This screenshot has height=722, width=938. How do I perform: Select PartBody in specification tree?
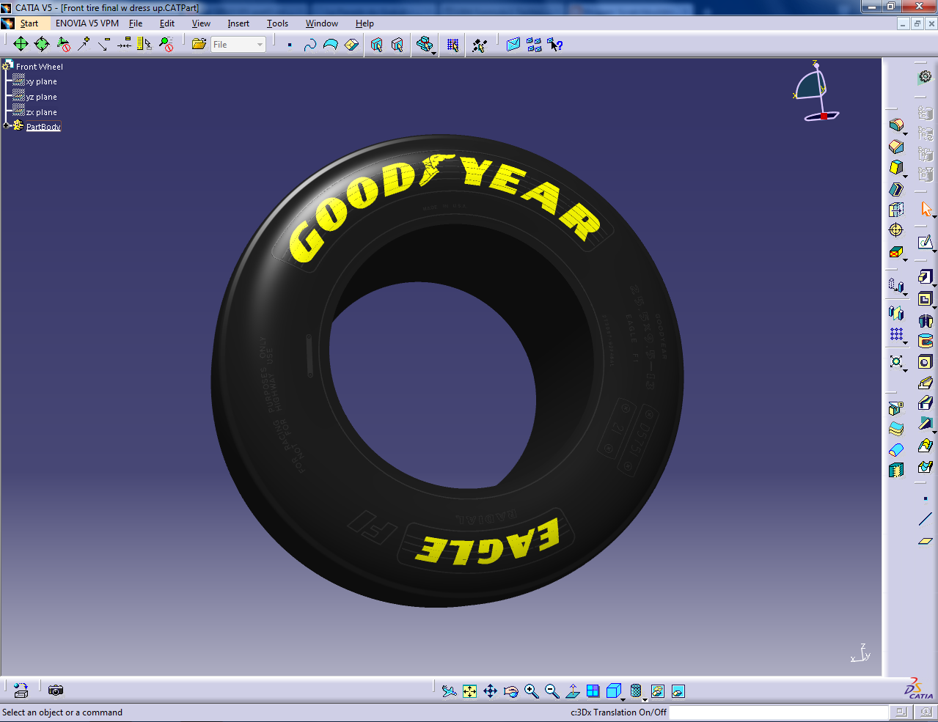43,127
